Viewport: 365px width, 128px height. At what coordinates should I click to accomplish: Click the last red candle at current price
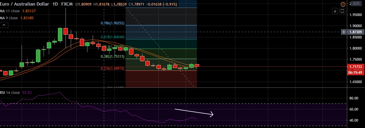[x=197, y=66]
